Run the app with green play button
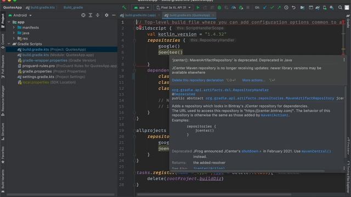 tap(198, 8)
